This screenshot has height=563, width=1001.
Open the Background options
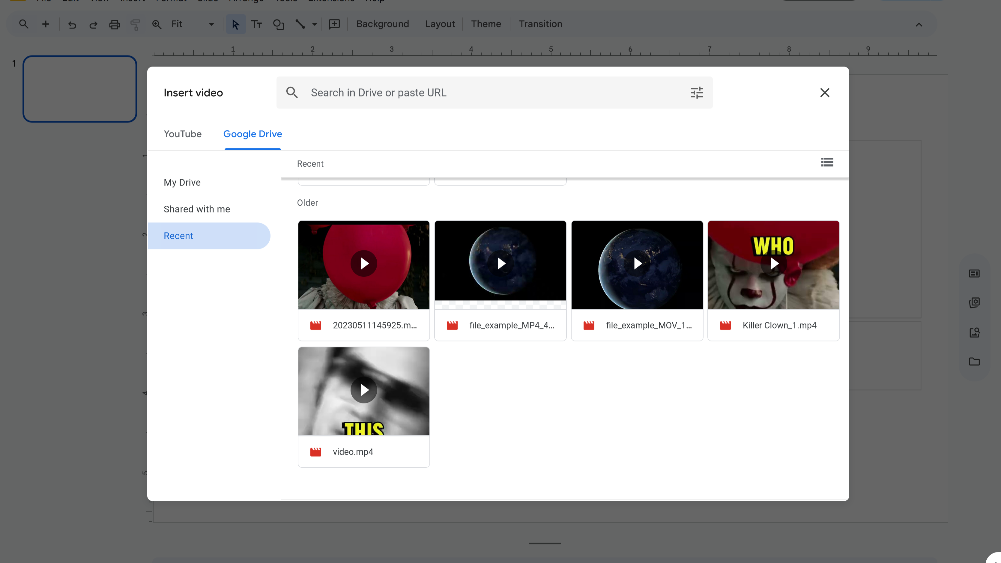(382, 24)
